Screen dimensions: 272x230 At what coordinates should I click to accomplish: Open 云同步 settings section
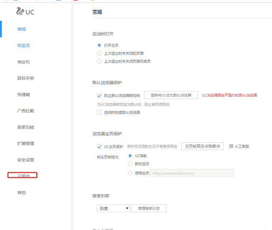tap(23, 176)
